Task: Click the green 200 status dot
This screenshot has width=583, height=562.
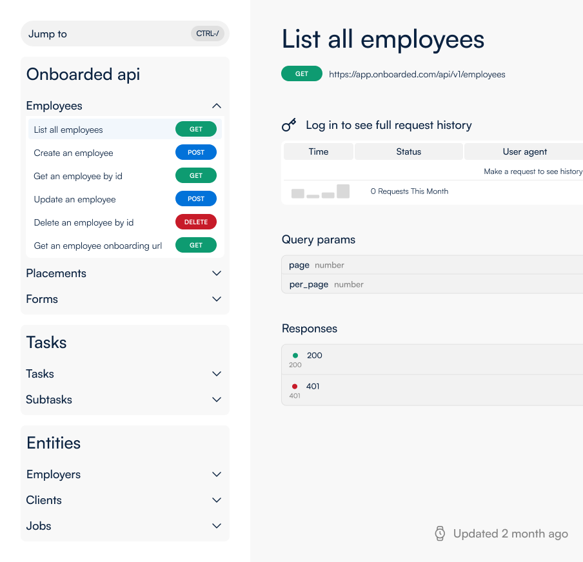Action: [x=295, y=355]
